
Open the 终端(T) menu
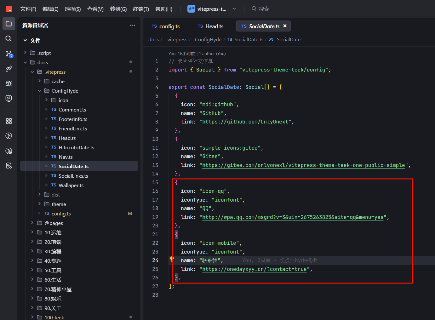point(141,9)
